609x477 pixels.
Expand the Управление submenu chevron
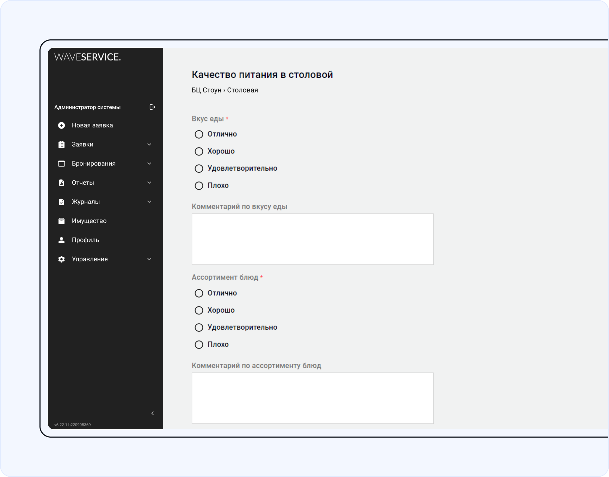pyautogui.click(x=149, y=259)
